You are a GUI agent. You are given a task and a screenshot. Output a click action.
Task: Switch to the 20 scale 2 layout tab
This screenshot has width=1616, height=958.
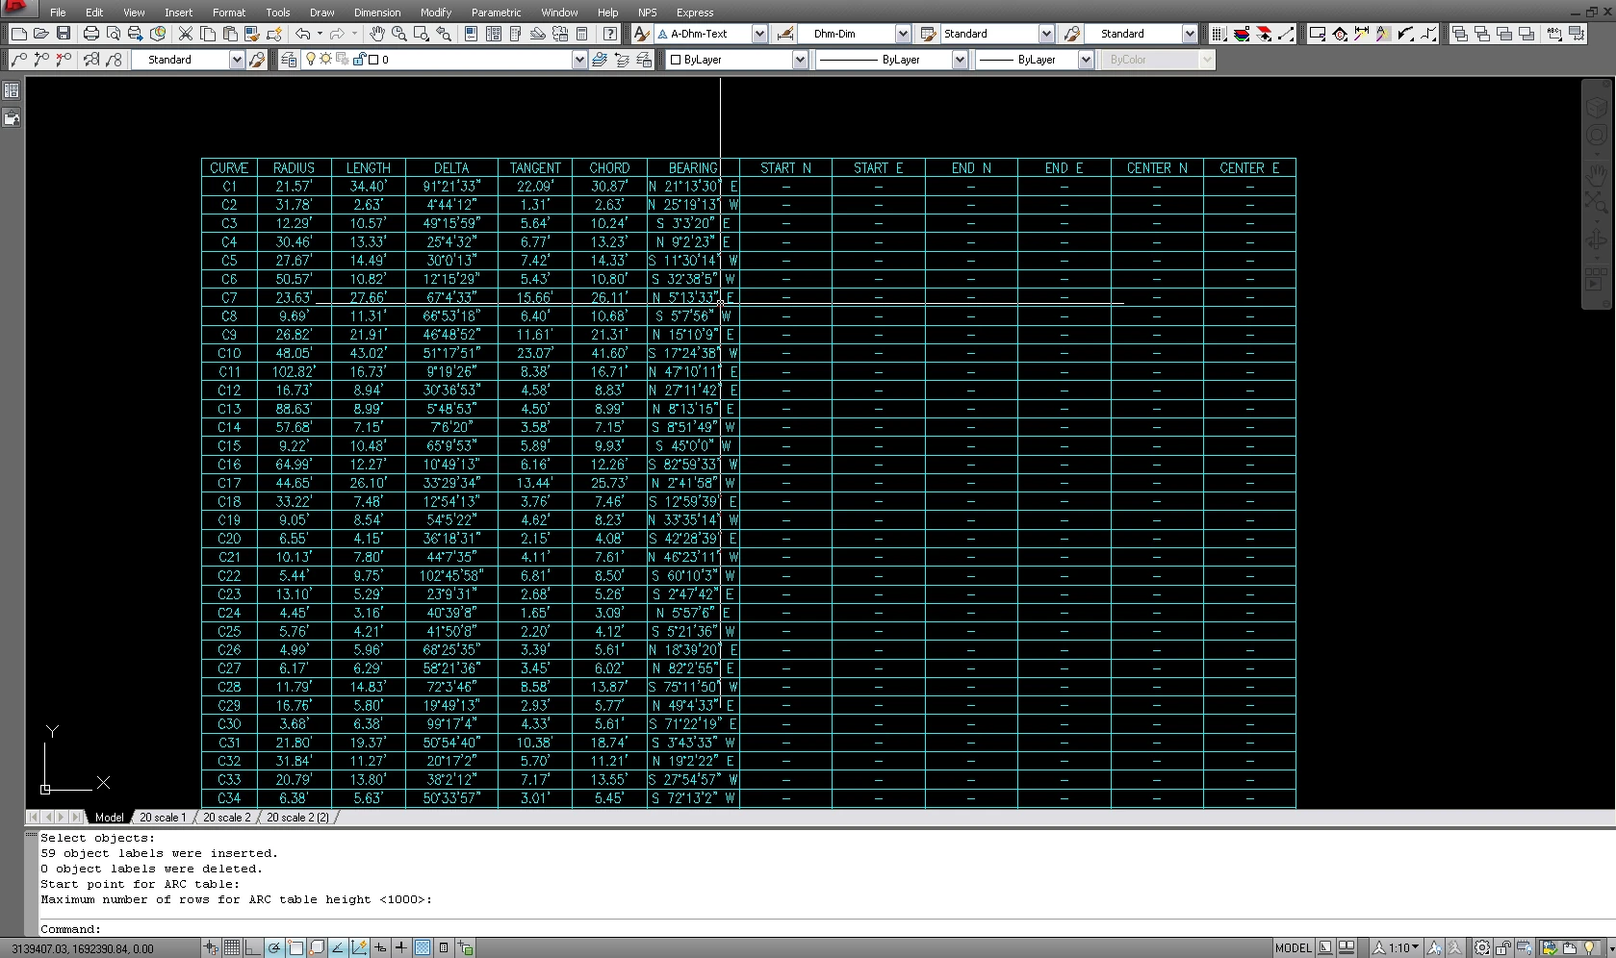[x=226, y=817]
